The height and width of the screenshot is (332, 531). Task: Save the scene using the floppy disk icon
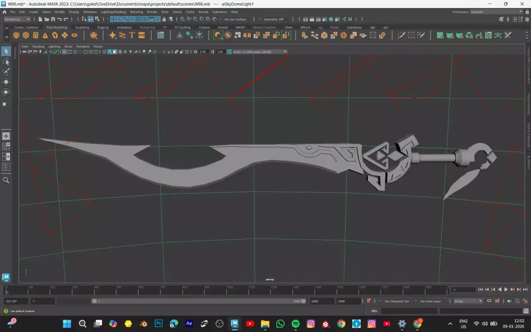point(53,19)
